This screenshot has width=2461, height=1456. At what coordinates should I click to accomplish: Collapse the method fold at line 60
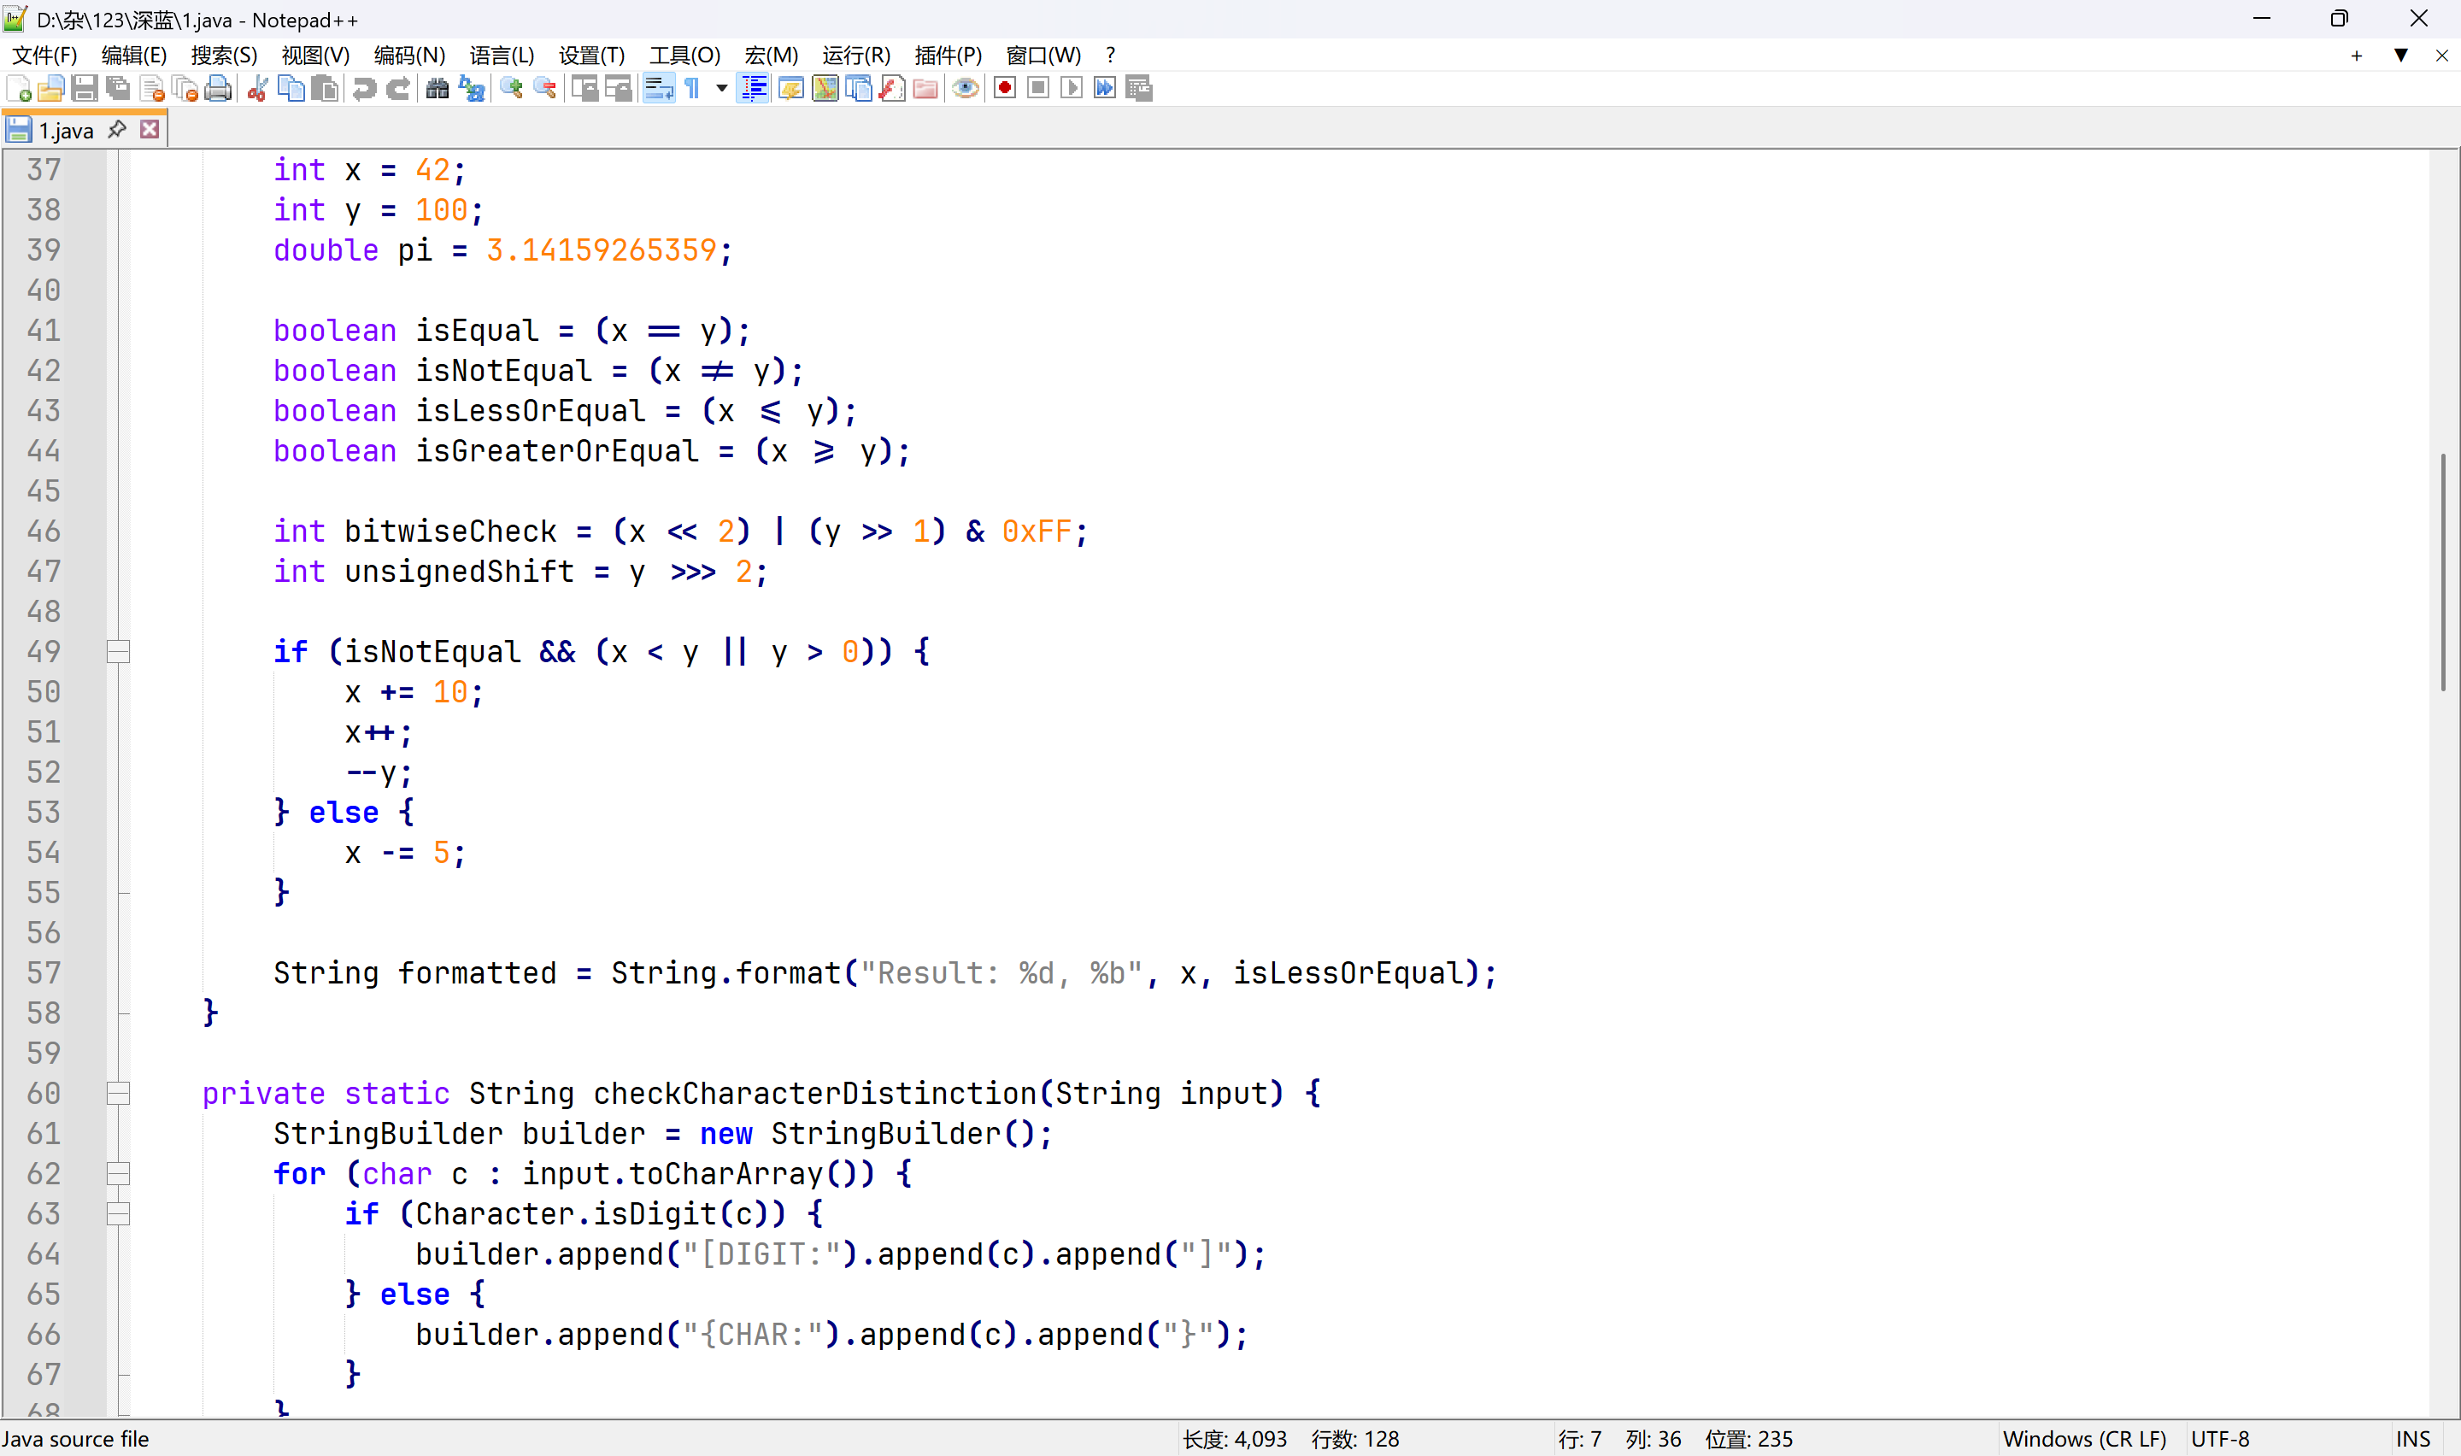point(118,1093)
